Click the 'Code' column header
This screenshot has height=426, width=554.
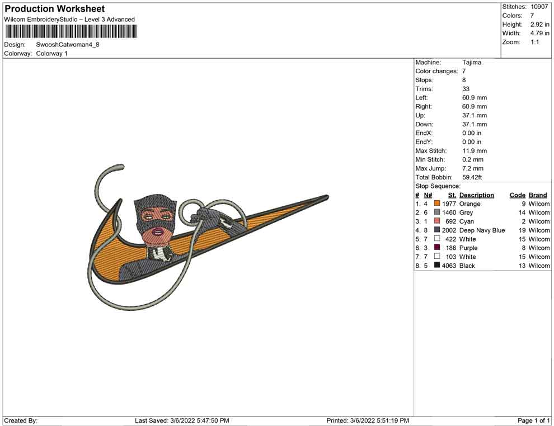pos(517,195)
